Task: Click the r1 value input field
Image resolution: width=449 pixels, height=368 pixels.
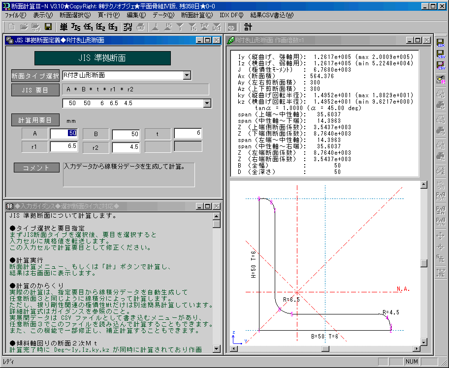Action: click(x=64, y=146)
